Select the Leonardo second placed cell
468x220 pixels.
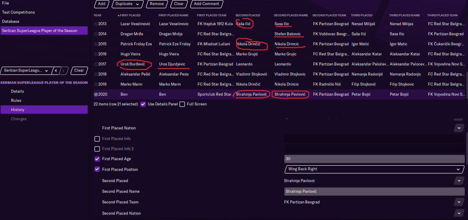click(x=244, y=64)
